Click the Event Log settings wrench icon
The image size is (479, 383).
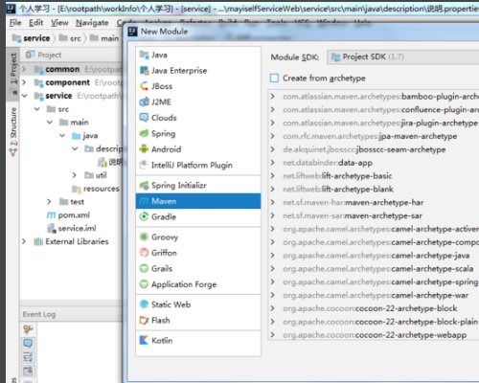(28, 328)
